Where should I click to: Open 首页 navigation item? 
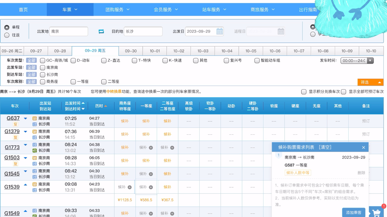[23, 10]
